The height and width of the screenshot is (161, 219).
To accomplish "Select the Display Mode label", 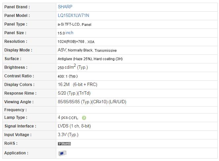I will point(18,50).
